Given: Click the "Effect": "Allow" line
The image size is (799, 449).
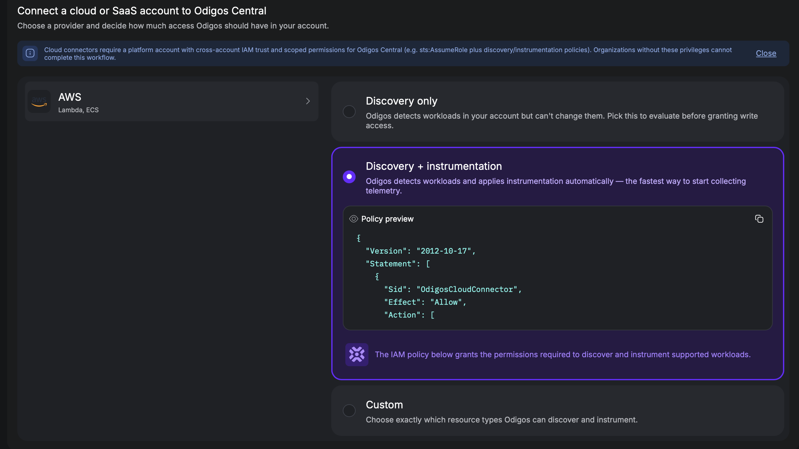Looking at the screenshot, I should 425,302.
